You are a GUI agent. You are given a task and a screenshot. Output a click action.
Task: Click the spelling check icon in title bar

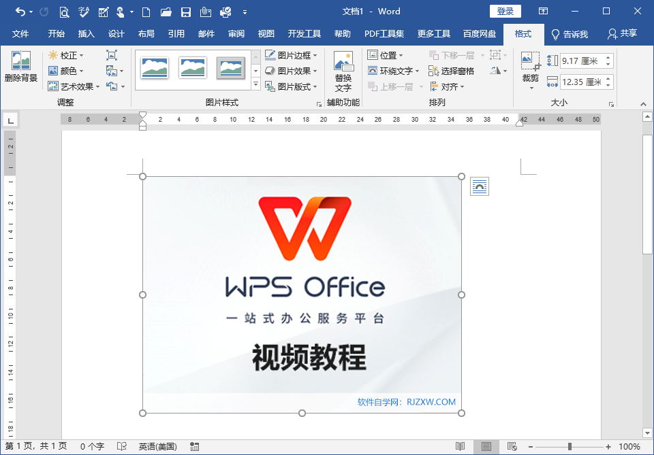83,12
